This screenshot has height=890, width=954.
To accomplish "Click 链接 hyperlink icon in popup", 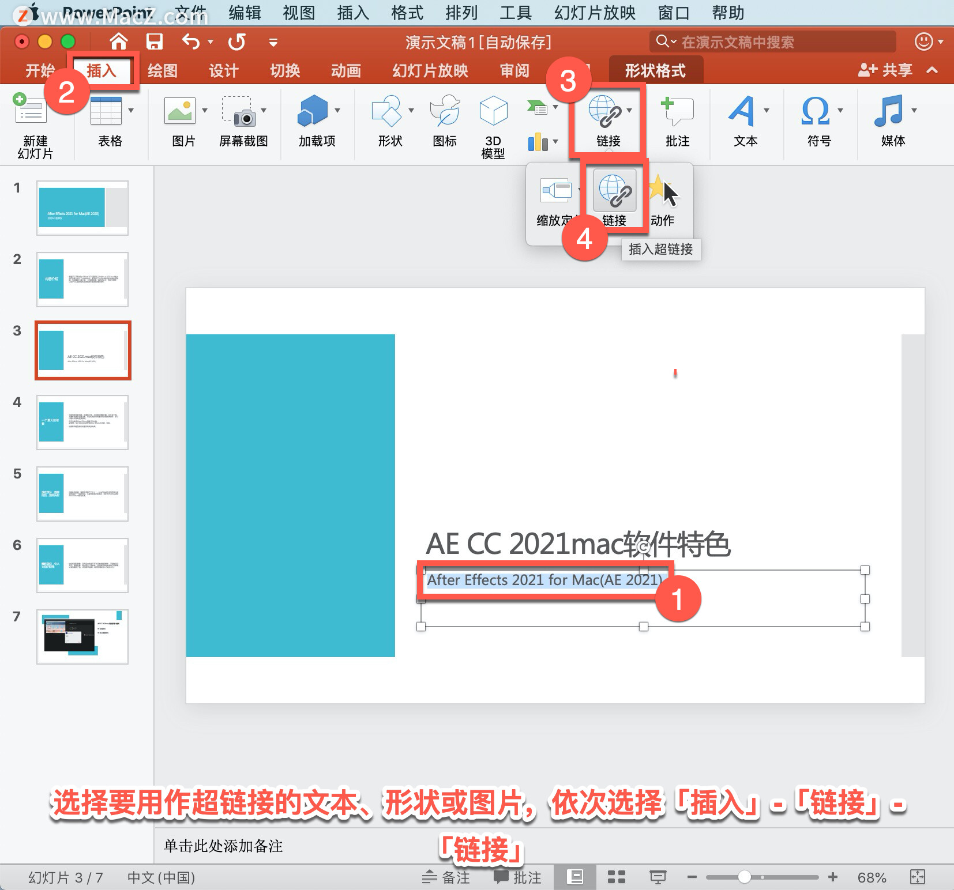I will [615, 190].
